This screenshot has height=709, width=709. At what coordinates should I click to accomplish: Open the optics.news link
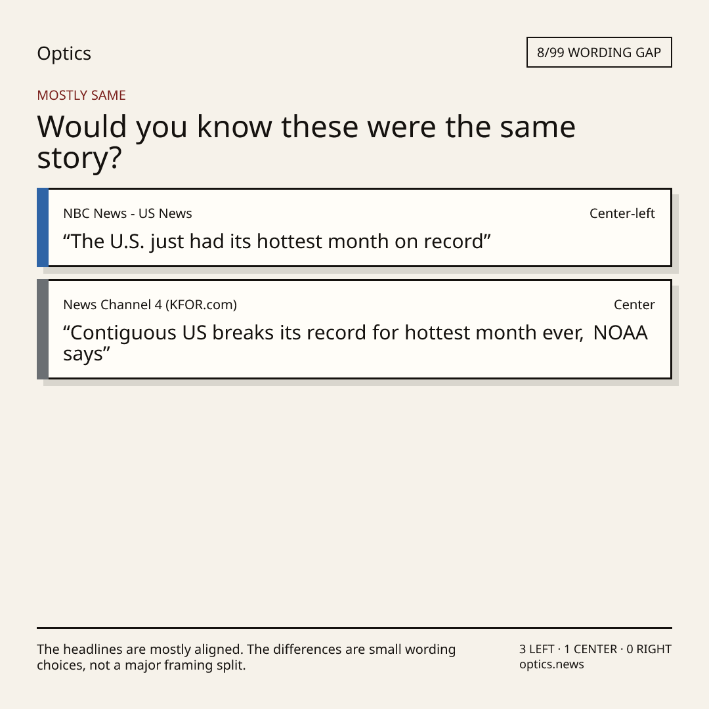pyautogui.click(x=551, y=664)
